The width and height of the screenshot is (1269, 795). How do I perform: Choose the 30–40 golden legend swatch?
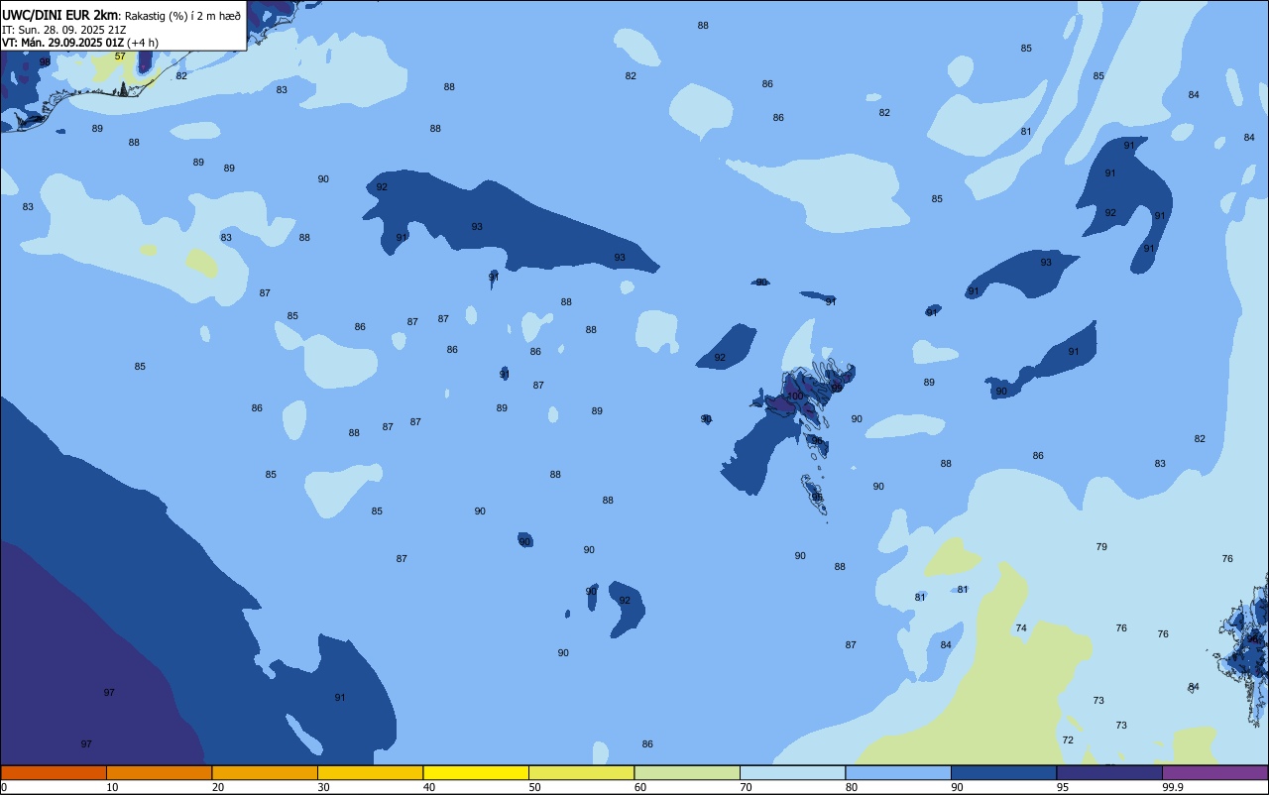[370, 772]
